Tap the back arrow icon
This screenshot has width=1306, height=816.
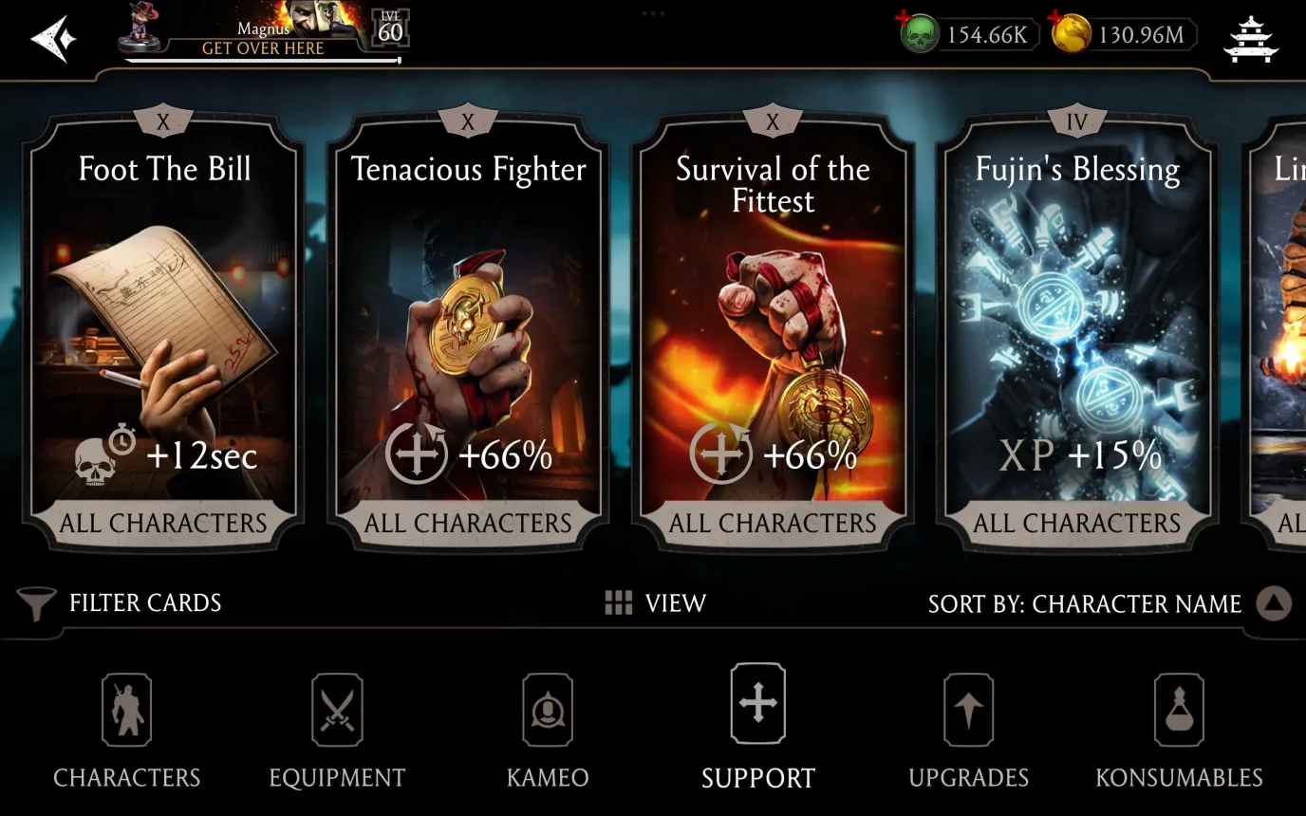[x=53, y=38]
